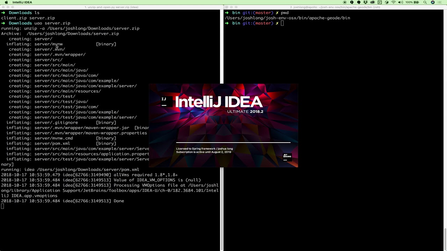Click 'Licensed to Spring framework / joshua long' text

click(x=204, y=149)
